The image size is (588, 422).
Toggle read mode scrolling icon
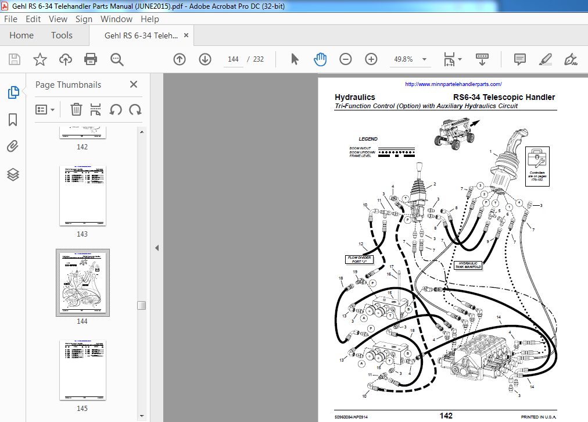pyautogui.click(x=482, y=59)
